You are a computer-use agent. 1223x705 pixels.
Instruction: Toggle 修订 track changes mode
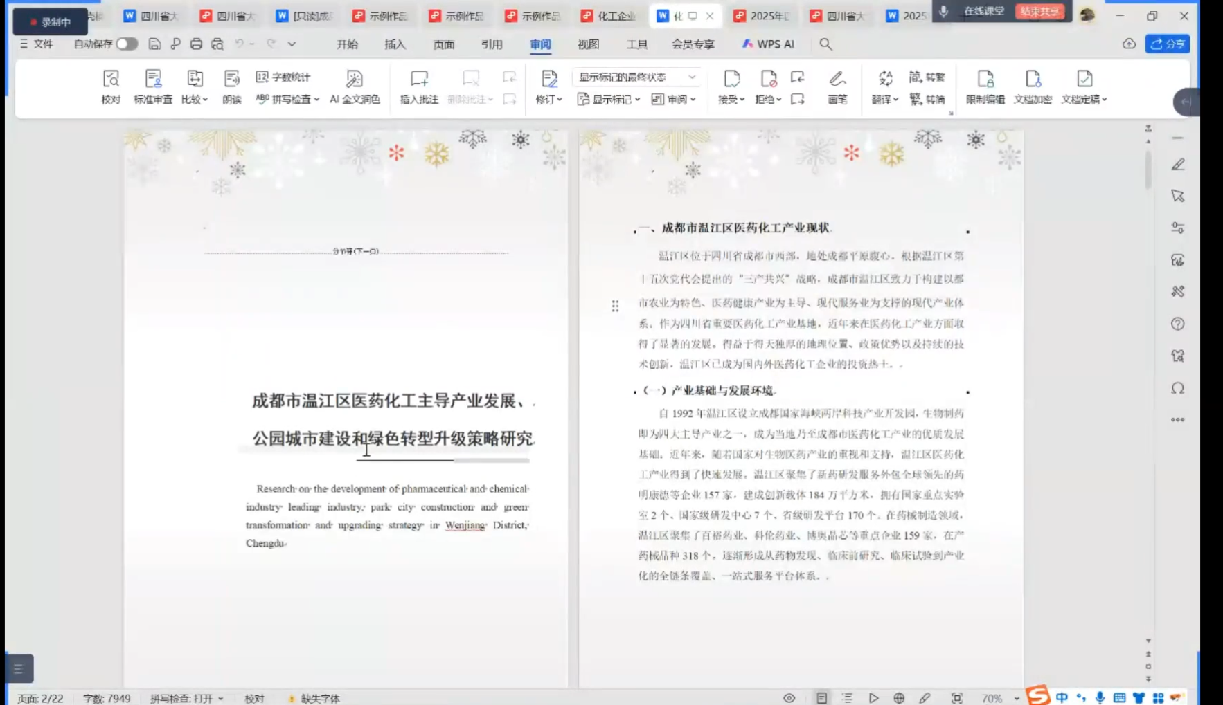click(548, 86)
